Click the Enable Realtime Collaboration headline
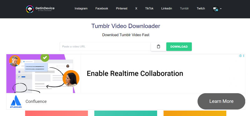Image resolution: width=250 pixels, height=116 pixels. pyautogui.click(x=135, y=73)
